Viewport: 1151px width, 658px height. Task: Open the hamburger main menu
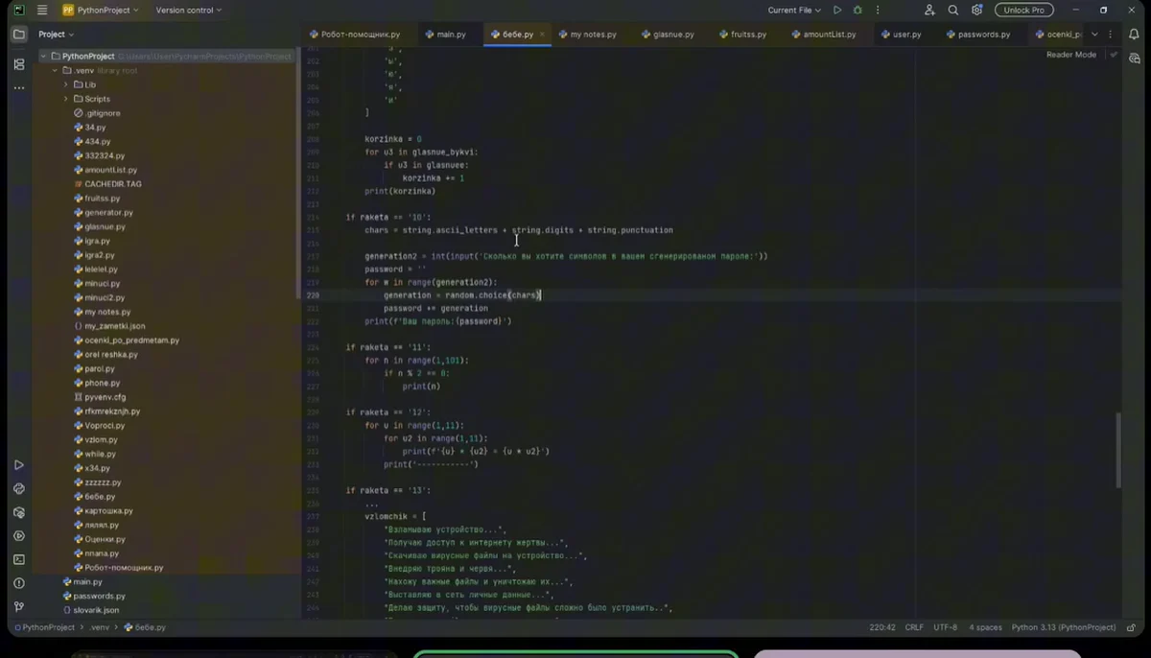click(x=42, y=10)
